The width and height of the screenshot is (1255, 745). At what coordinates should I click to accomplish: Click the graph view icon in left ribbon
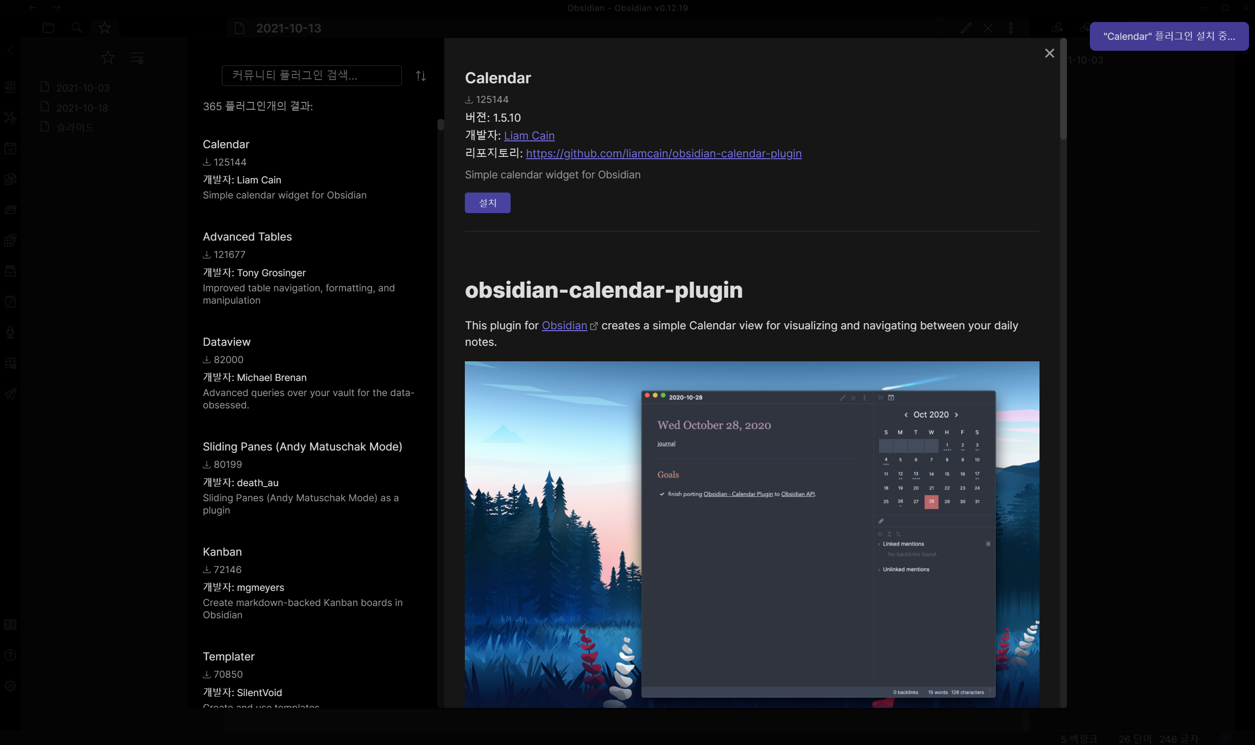(10, 118)
